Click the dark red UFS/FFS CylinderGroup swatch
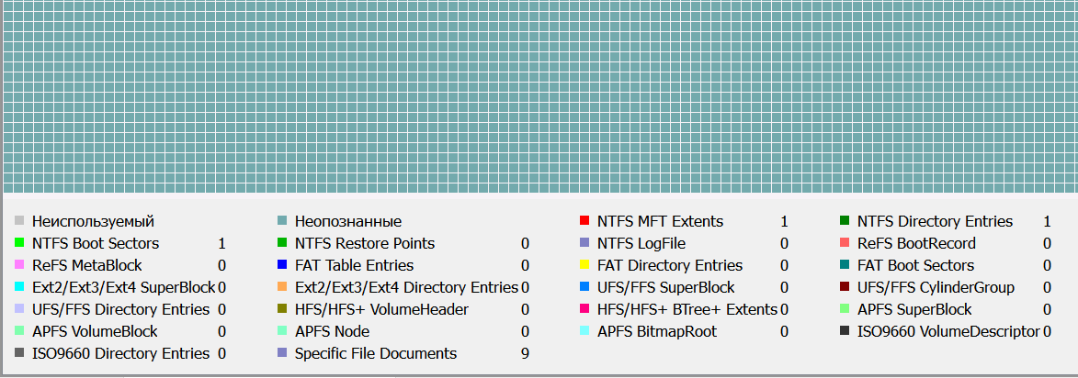 [x=845, y=287]
